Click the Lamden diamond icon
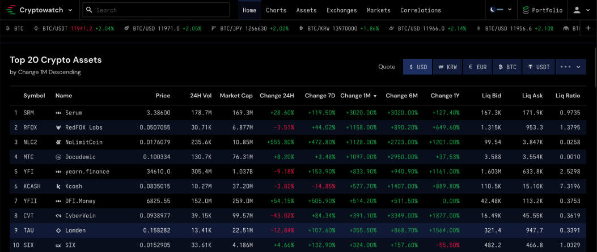Viewport: 597px width, 252px height. [x=58, y=230]
